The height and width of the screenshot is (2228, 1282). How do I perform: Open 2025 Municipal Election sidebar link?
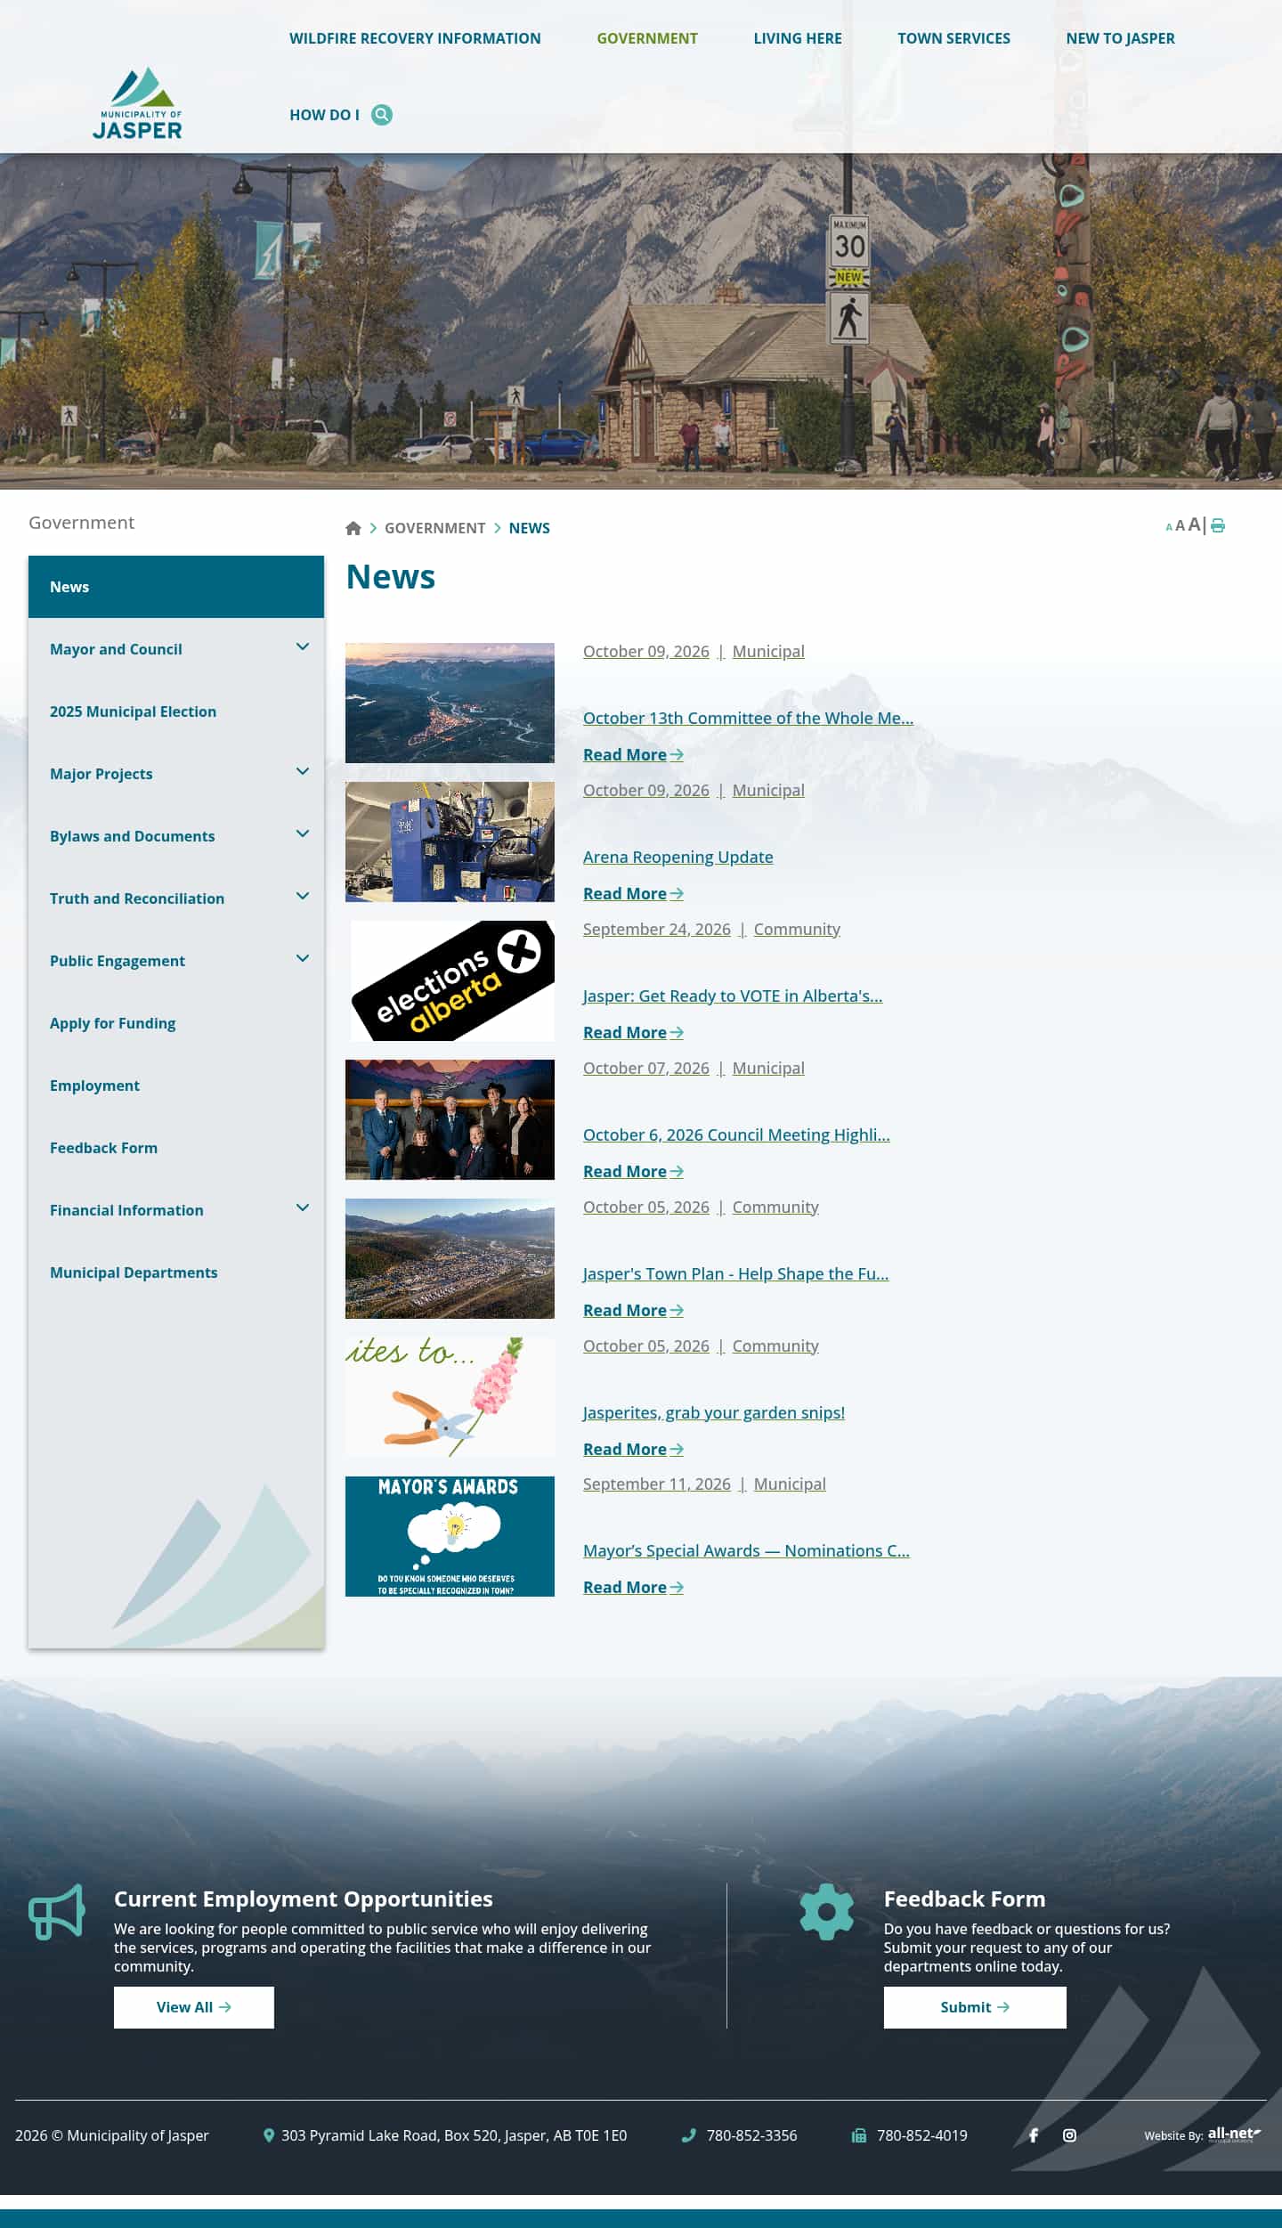[x=134, y=711]
